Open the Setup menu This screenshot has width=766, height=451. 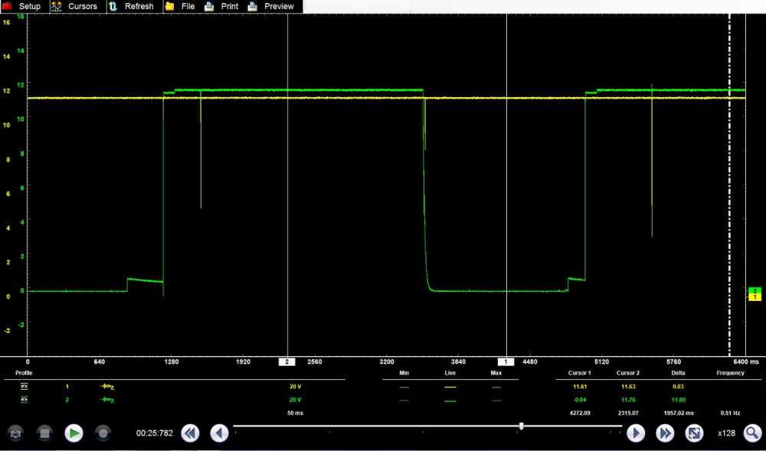pos(22,6)
